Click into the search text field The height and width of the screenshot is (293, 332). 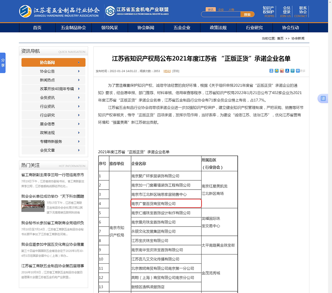221,15
